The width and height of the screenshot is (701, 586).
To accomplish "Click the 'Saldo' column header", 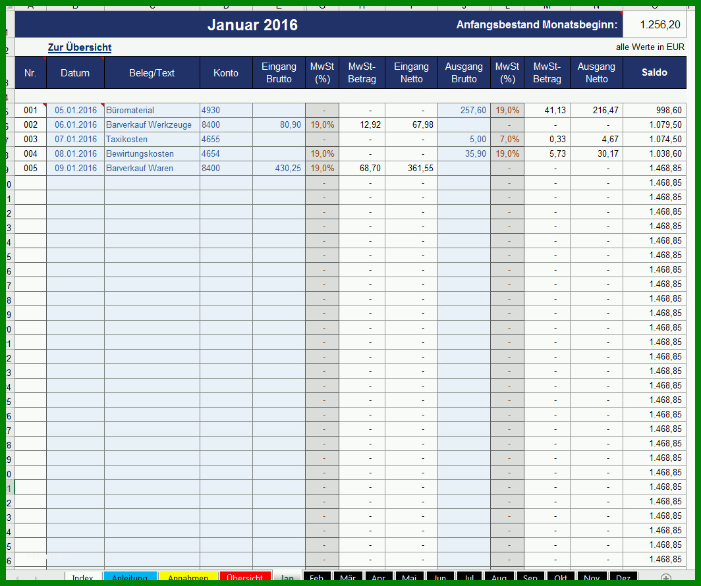I will [654, 73].
